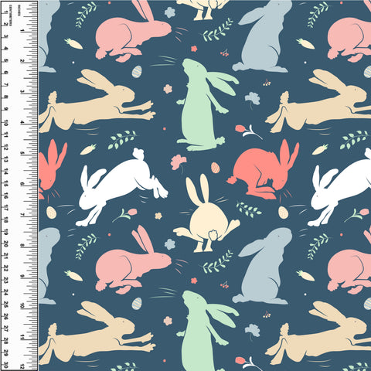Select the 6 inch number on ruler
The height and width of the screenshot is (371, 371).
(22, 184)
